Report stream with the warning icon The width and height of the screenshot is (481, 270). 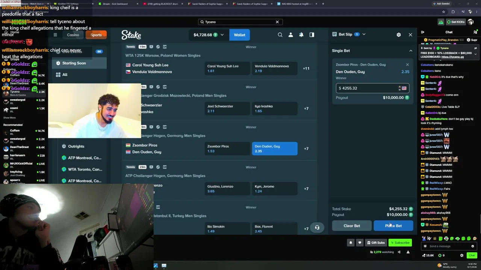408,252
